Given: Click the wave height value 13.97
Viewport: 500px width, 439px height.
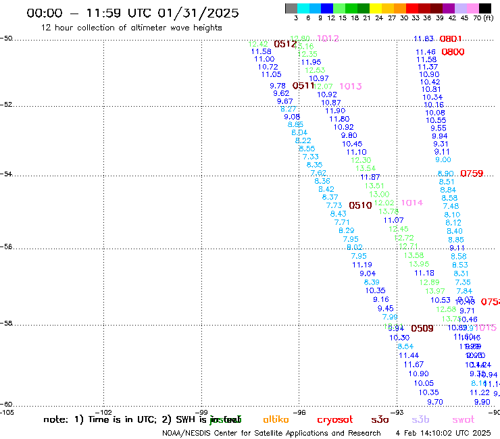Looking at the screenshot, I should pos(435,291).
